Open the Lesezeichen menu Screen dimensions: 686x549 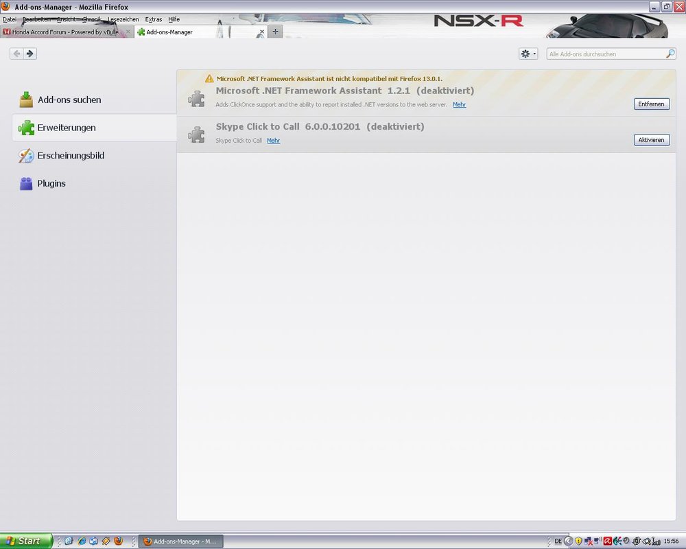123,19
